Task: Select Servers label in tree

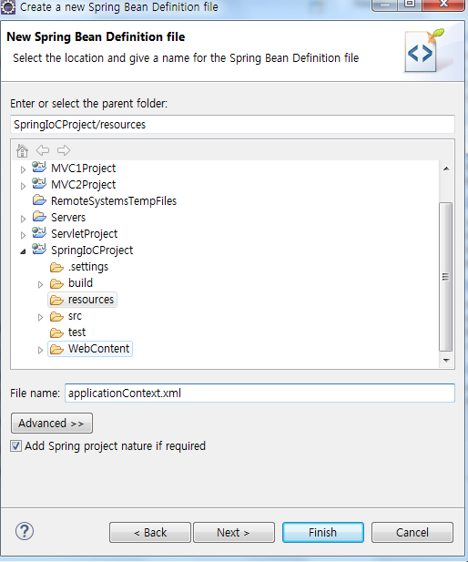Action: (x=68, y=218)
